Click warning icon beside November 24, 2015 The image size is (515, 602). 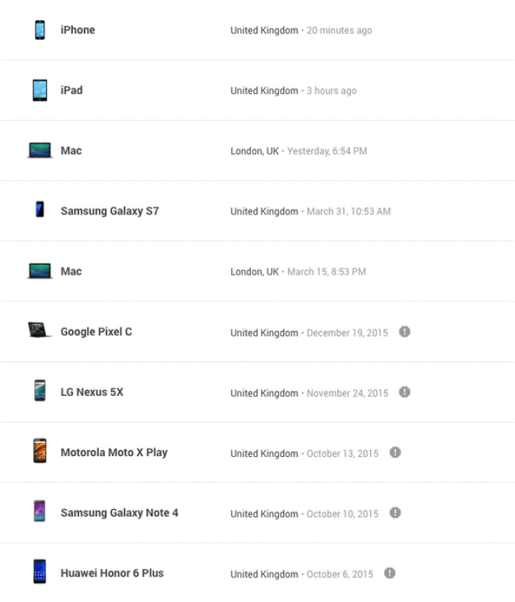coord(404,392)
